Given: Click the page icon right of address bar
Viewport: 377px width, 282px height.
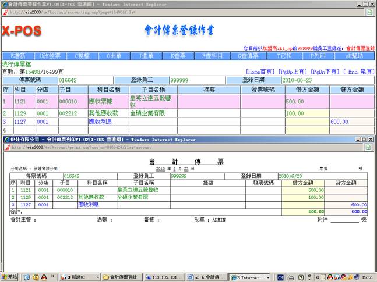Looking at the screenshot, I should pos(369,12).
